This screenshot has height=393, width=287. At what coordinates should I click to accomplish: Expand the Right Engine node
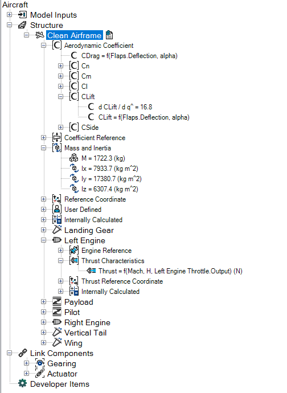[x=43, y=322]
